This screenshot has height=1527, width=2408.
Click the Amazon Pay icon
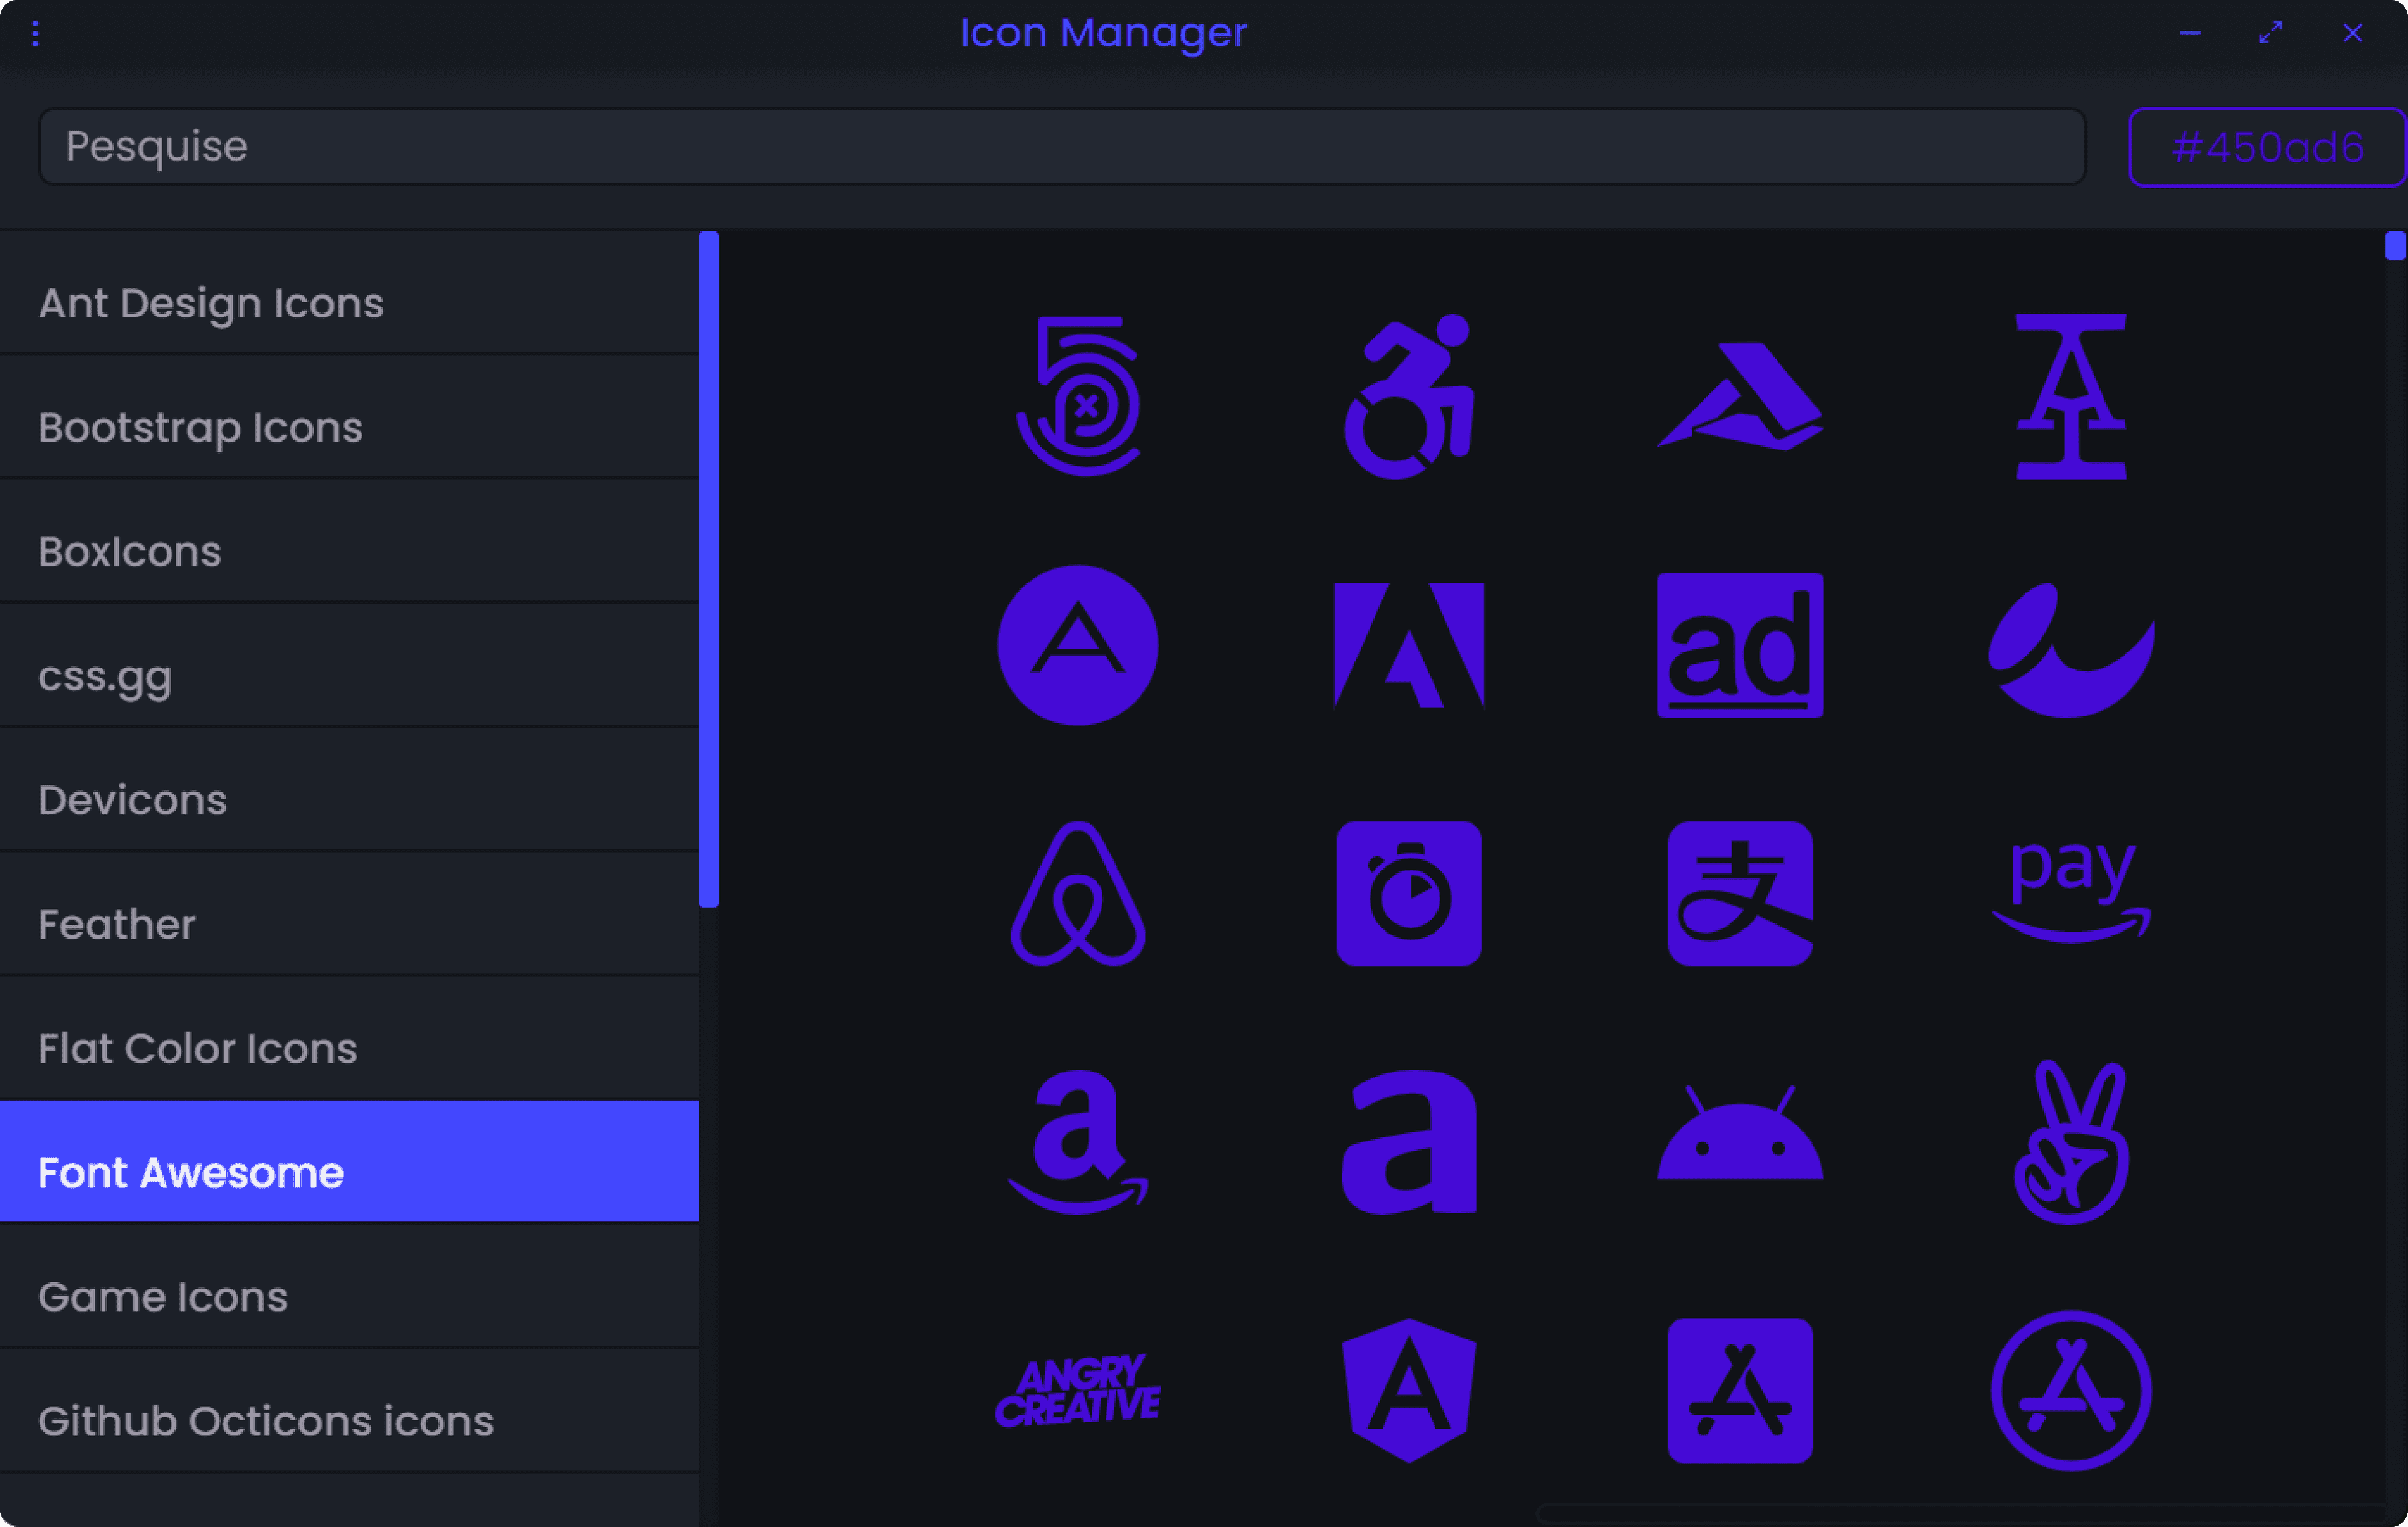[2070, 891]
